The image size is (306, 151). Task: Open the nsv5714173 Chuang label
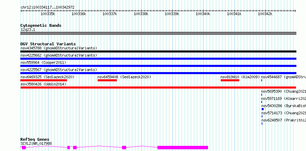point(284,113)
